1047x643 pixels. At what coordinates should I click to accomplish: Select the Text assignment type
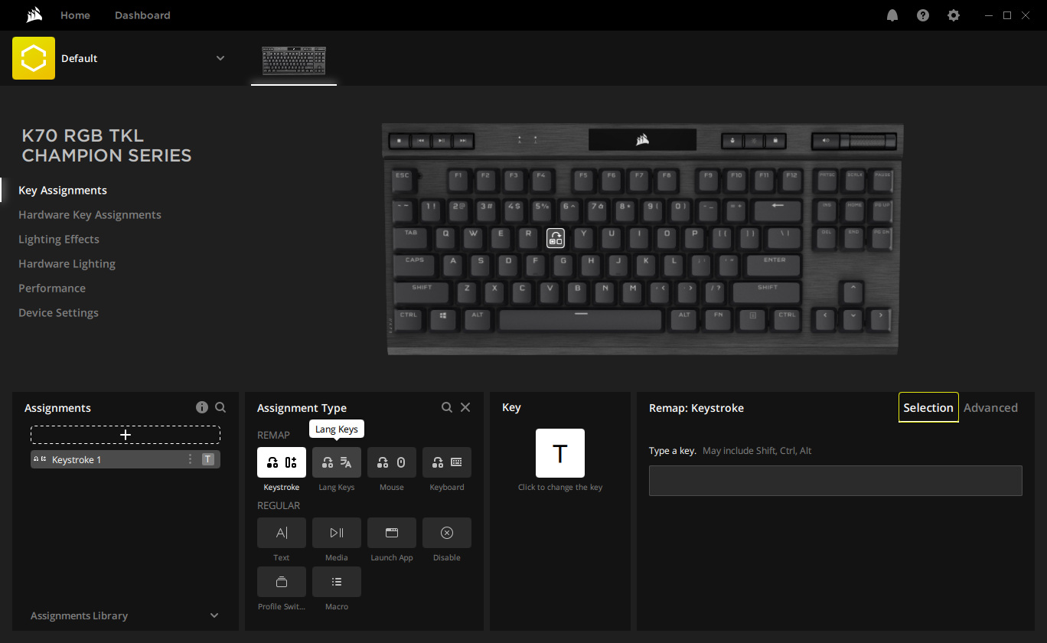pyautogui.click(x=282, y=533)
